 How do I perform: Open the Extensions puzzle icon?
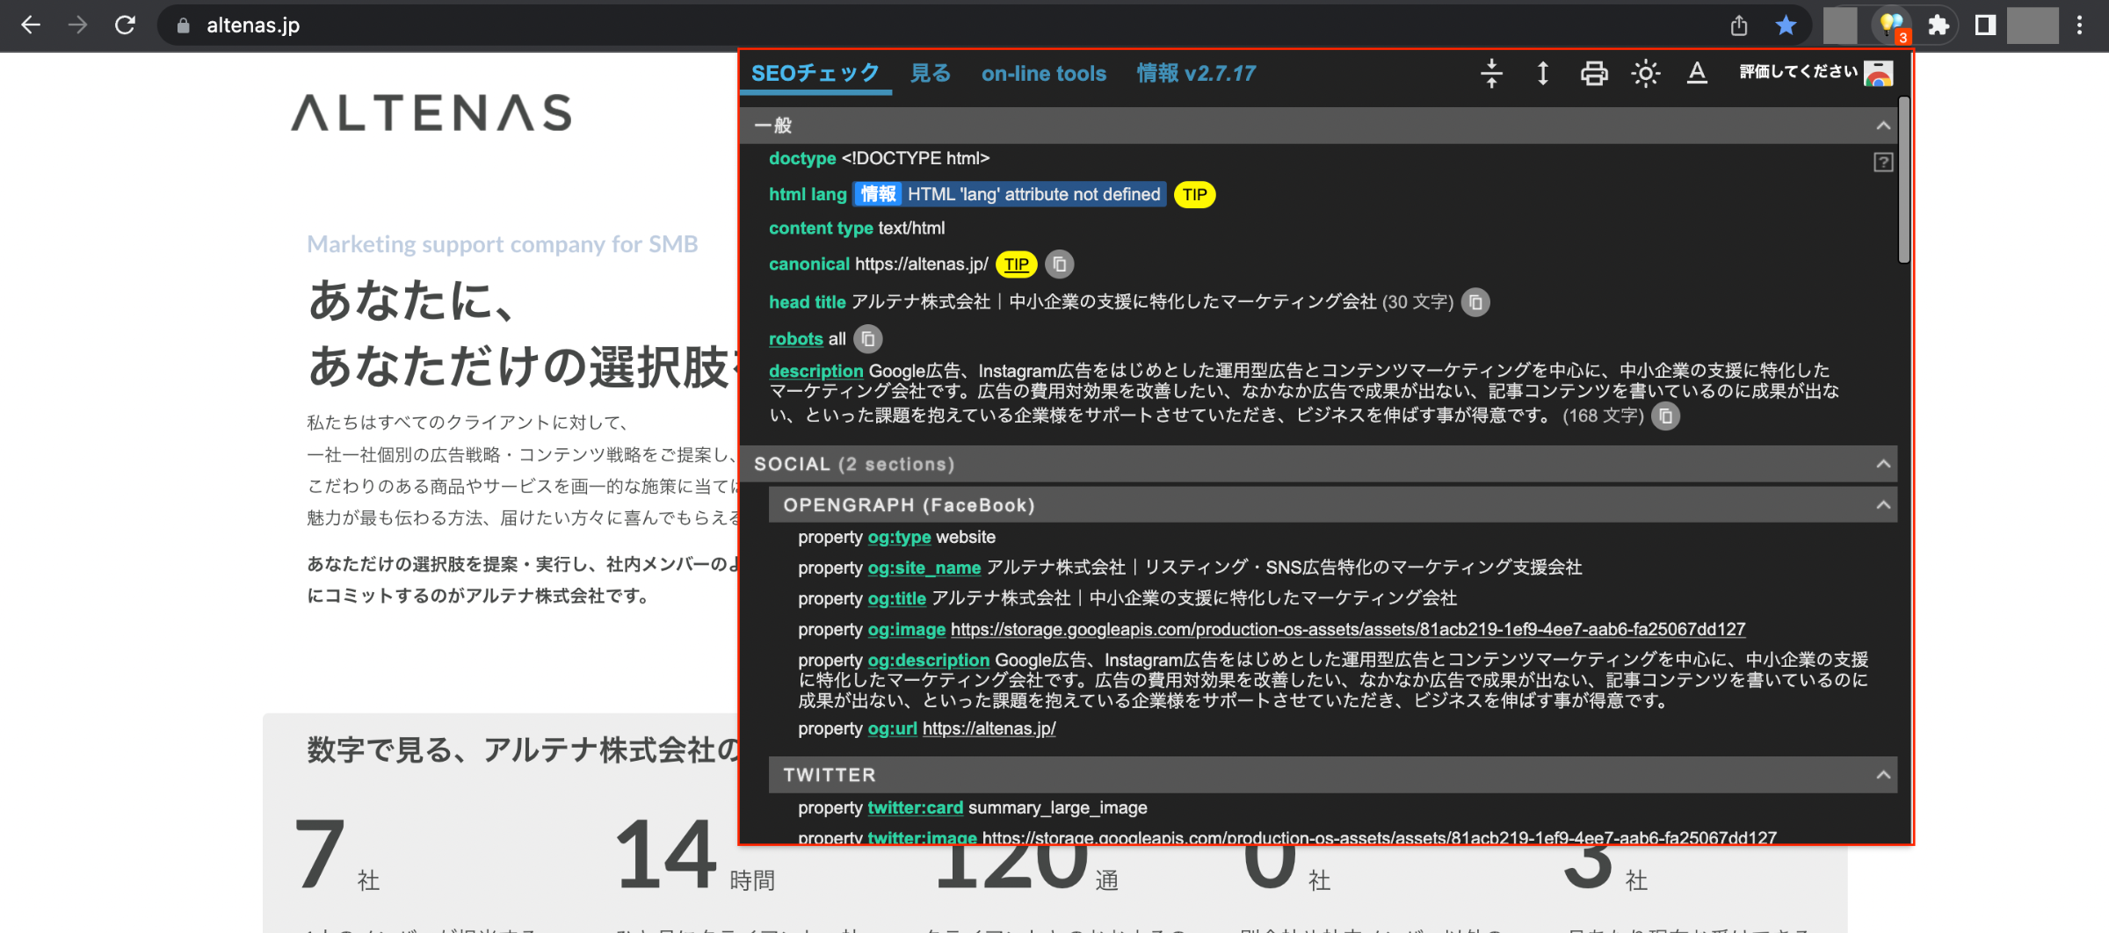click(x=1939, y=25)
